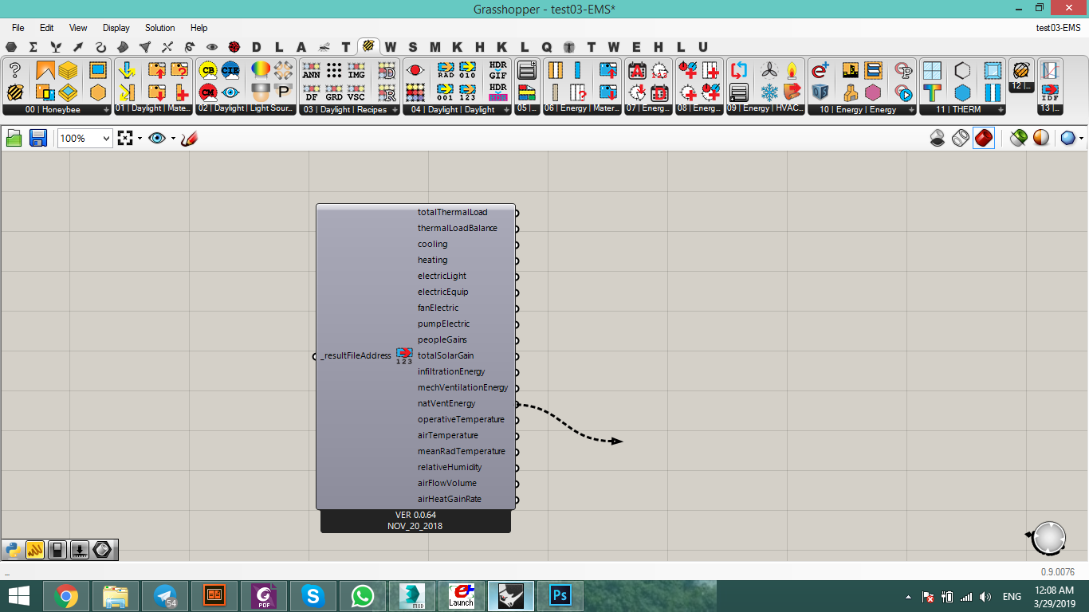Screen dimensions: 1089x612
Task: Toggle wireframe preview mode icon
Action: point(961,138)
